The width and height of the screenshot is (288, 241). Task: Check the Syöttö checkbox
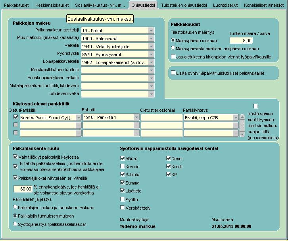click(123, 199)
